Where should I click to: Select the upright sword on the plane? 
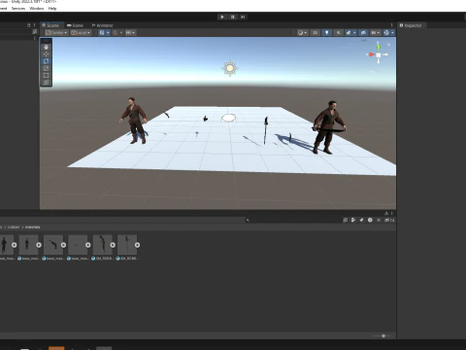pyautogui.click(x=265, y=130)
